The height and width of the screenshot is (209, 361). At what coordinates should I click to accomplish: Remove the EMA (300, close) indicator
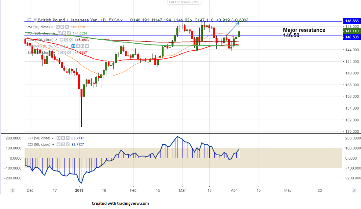(x=70, y=40)
